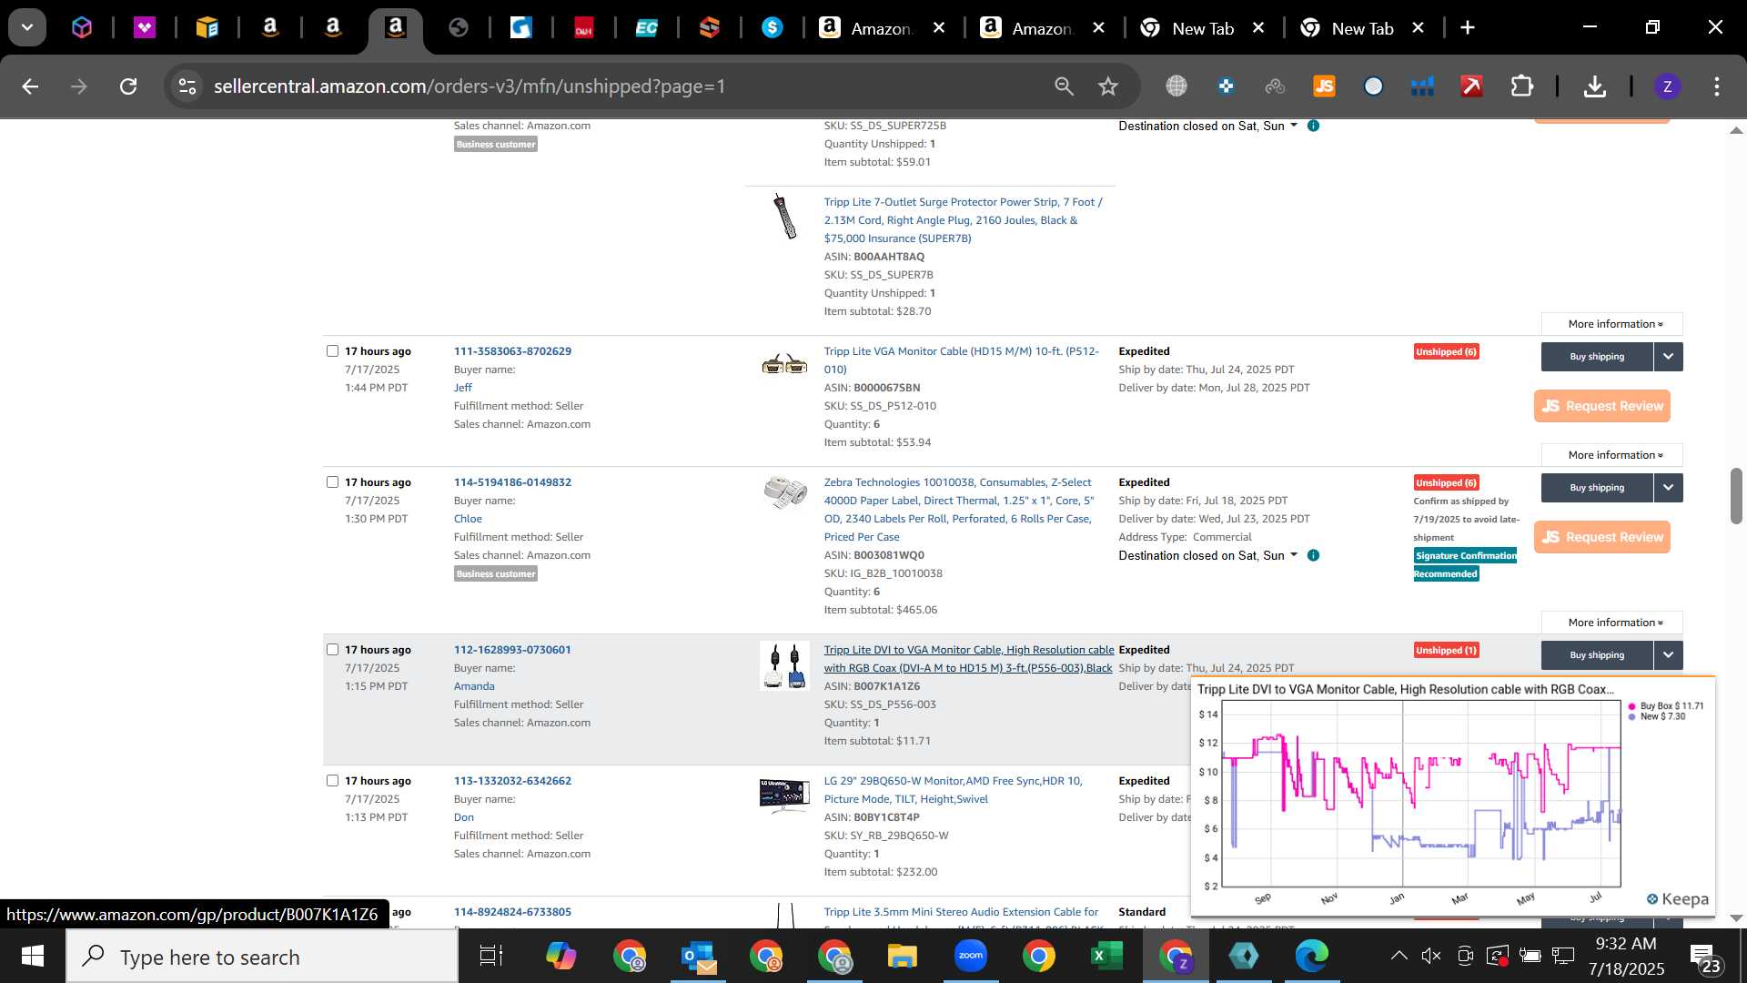Viewport: 1747px width, 983px height.
Task: Open LG 29" monitor product listing
Action: click(953, 790)
